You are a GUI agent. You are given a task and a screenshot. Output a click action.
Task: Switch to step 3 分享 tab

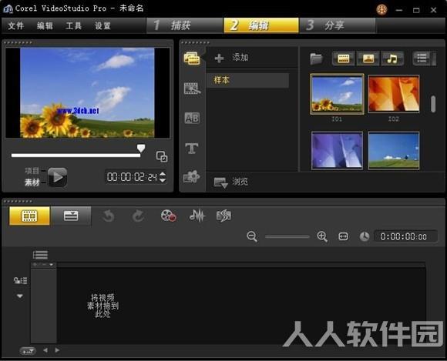[338, 25]
